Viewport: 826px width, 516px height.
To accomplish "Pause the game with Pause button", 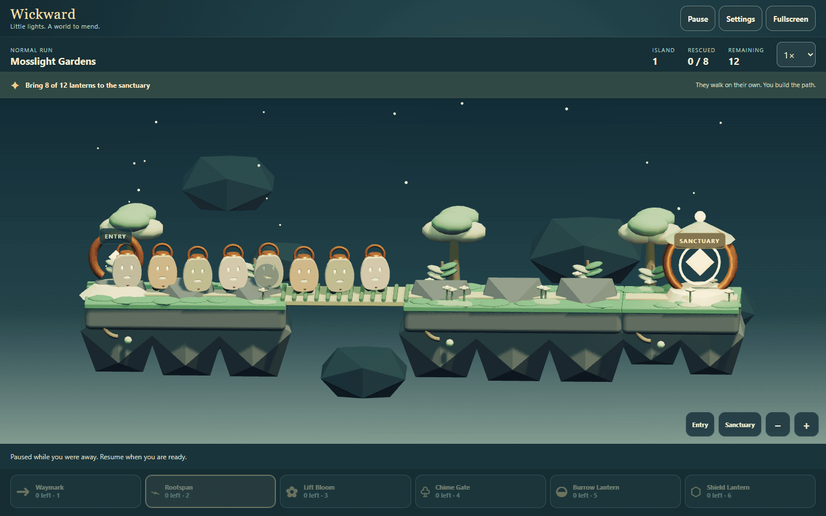I will coord(698,19).
